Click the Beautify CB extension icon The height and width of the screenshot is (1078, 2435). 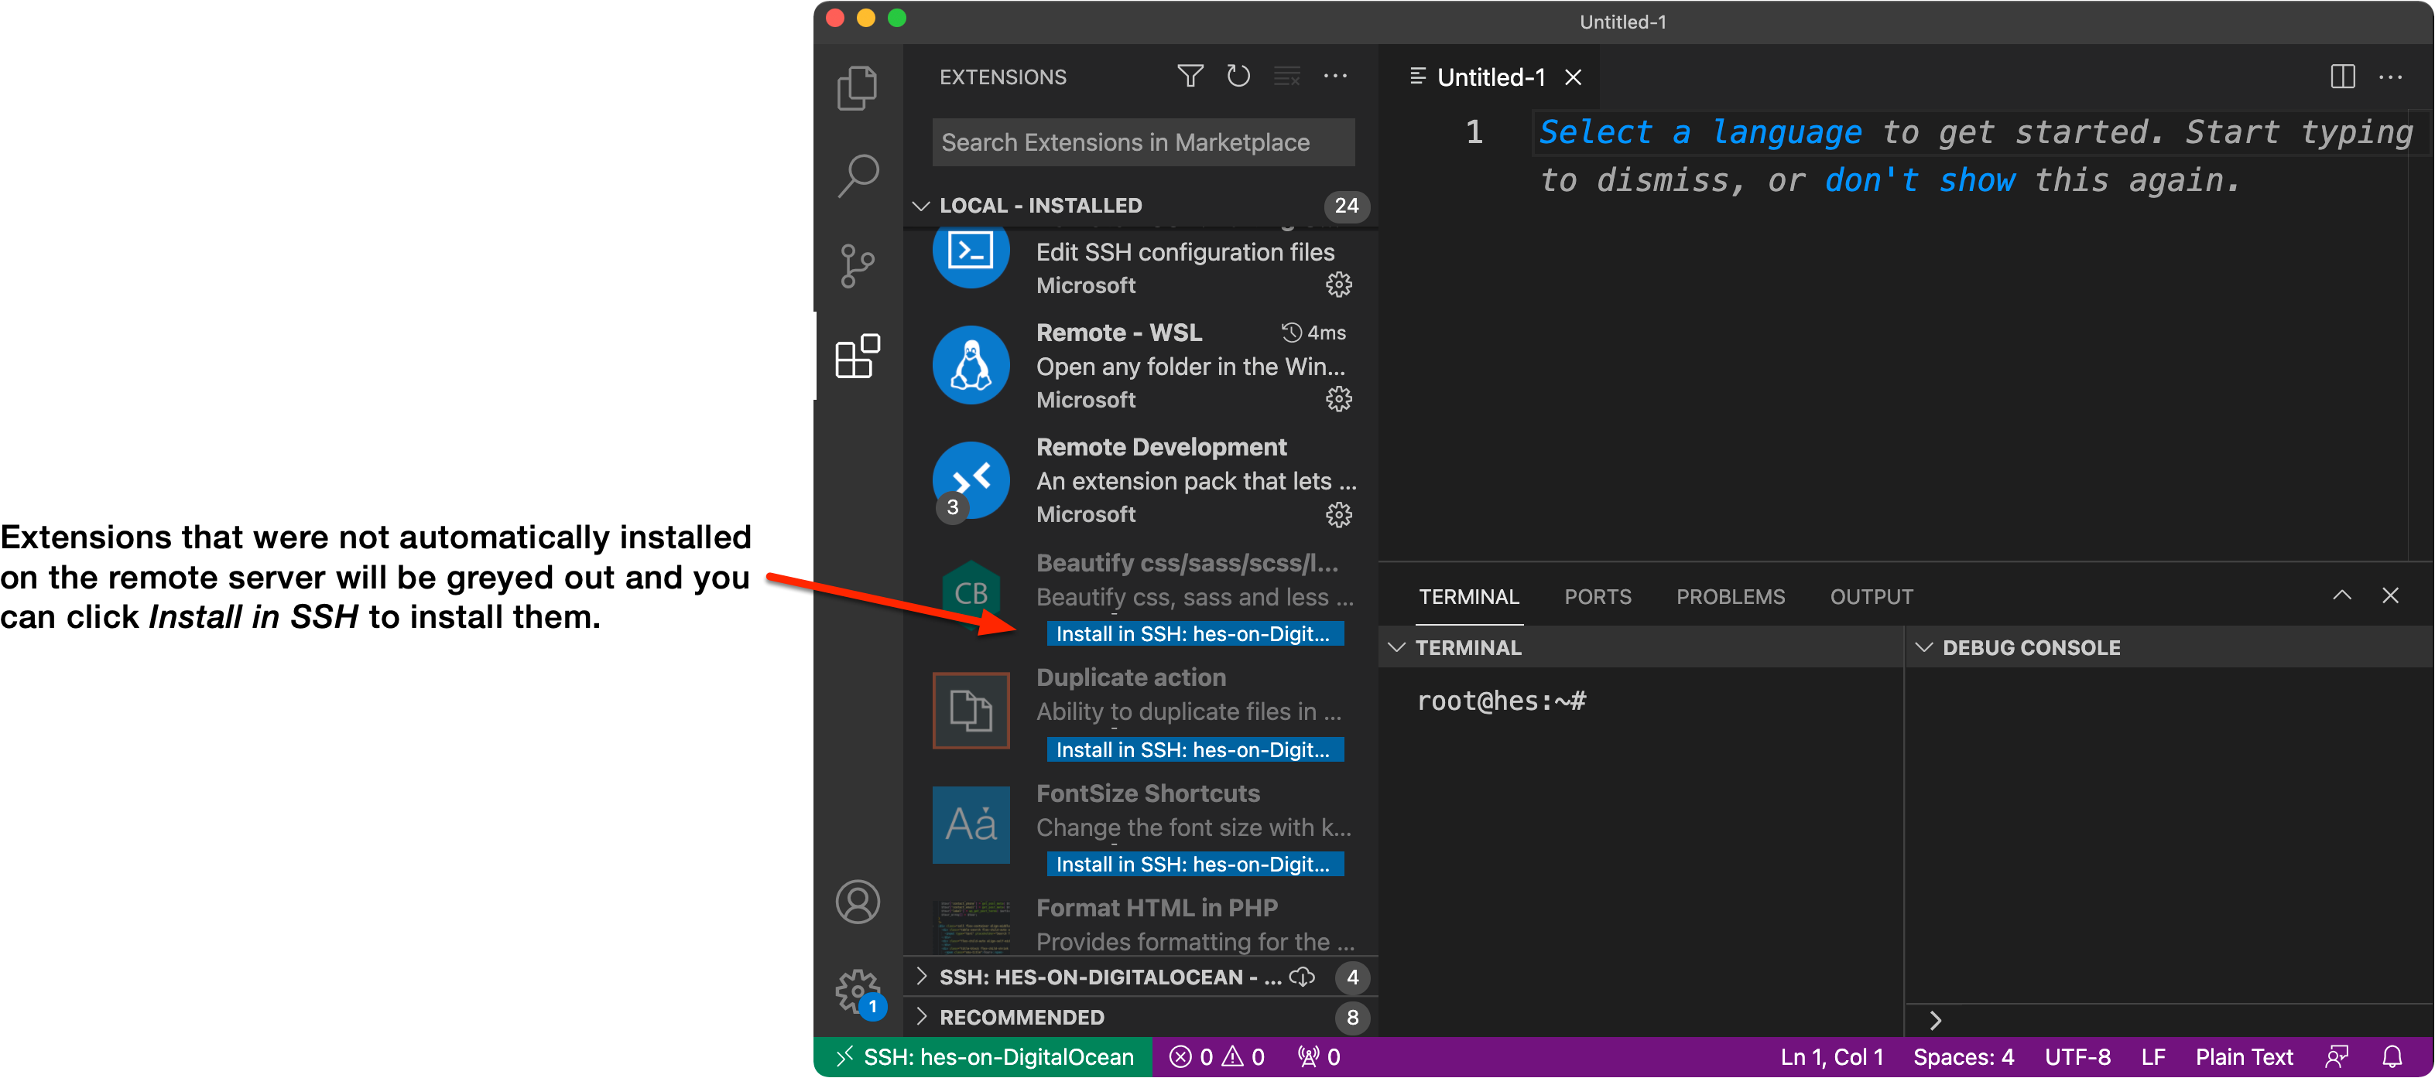point(971,593)
